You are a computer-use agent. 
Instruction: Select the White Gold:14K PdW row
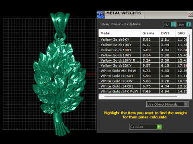coord(143,92)
